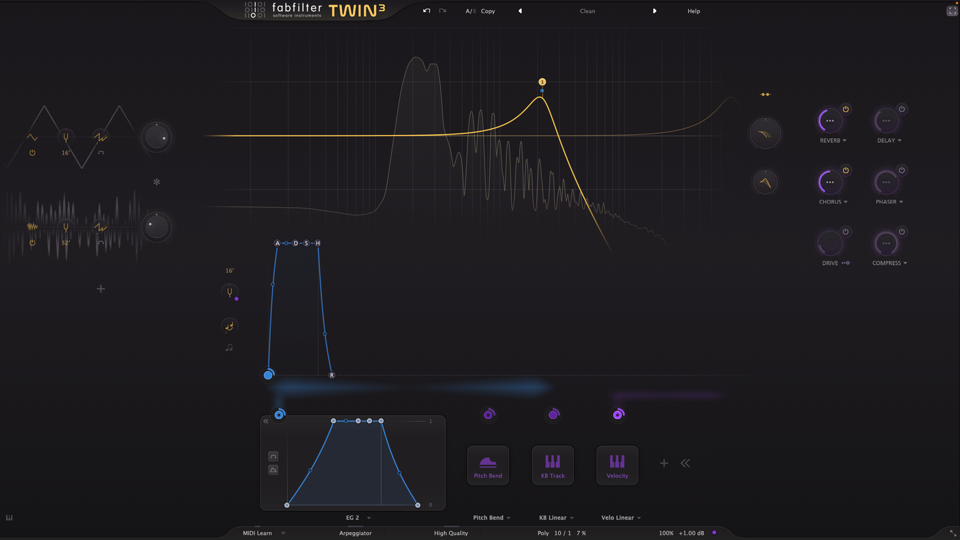Screen dimensions: 960x540
Task: Disable the Chorus effect power button
Action: [846, 170]
